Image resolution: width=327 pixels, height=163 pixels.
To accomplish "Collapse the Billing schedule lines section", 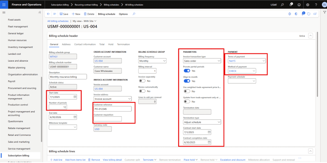I will (x=311, y=151).
